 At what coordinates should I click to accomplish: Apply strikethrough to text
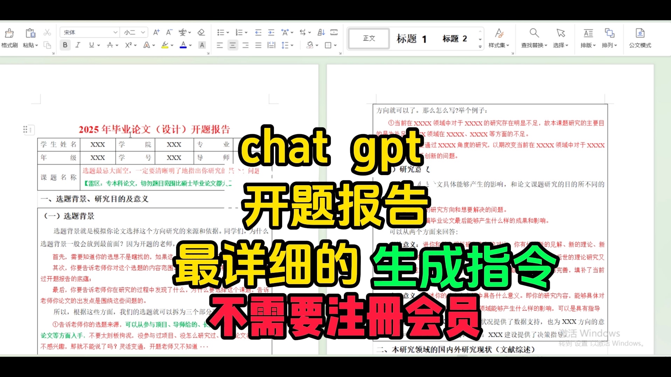(x=110, y=45)
